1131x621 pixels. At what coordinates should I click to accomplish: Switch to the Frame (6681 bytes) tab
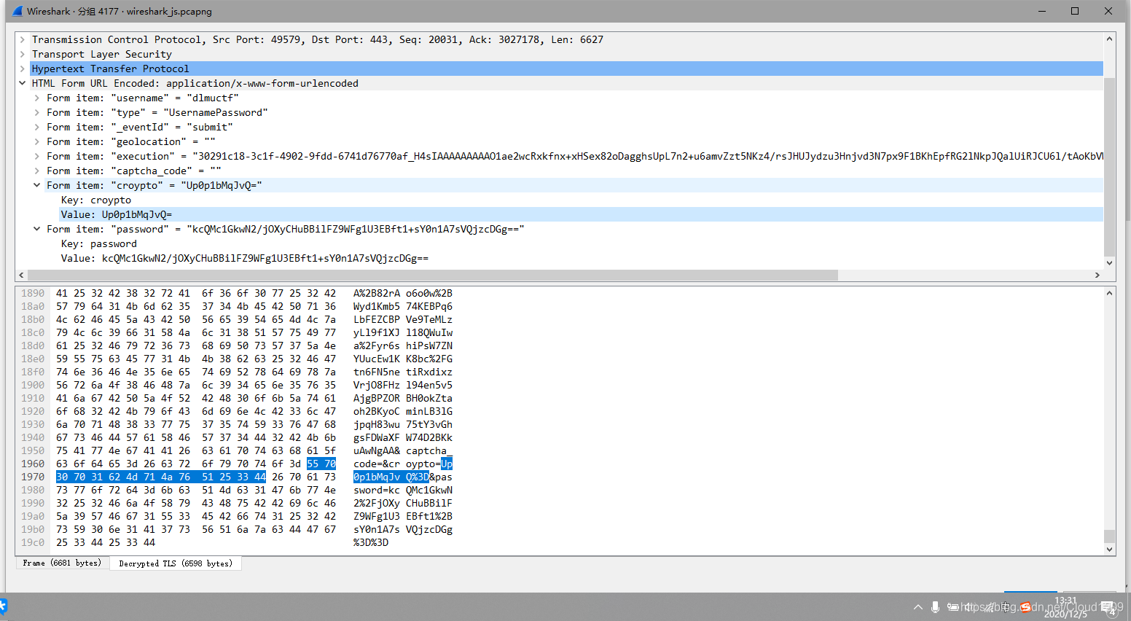pos(62,563)
